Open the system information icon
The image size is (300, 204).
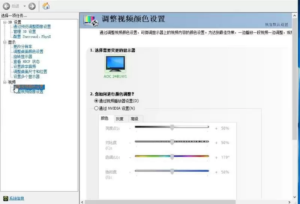(6, 198)
